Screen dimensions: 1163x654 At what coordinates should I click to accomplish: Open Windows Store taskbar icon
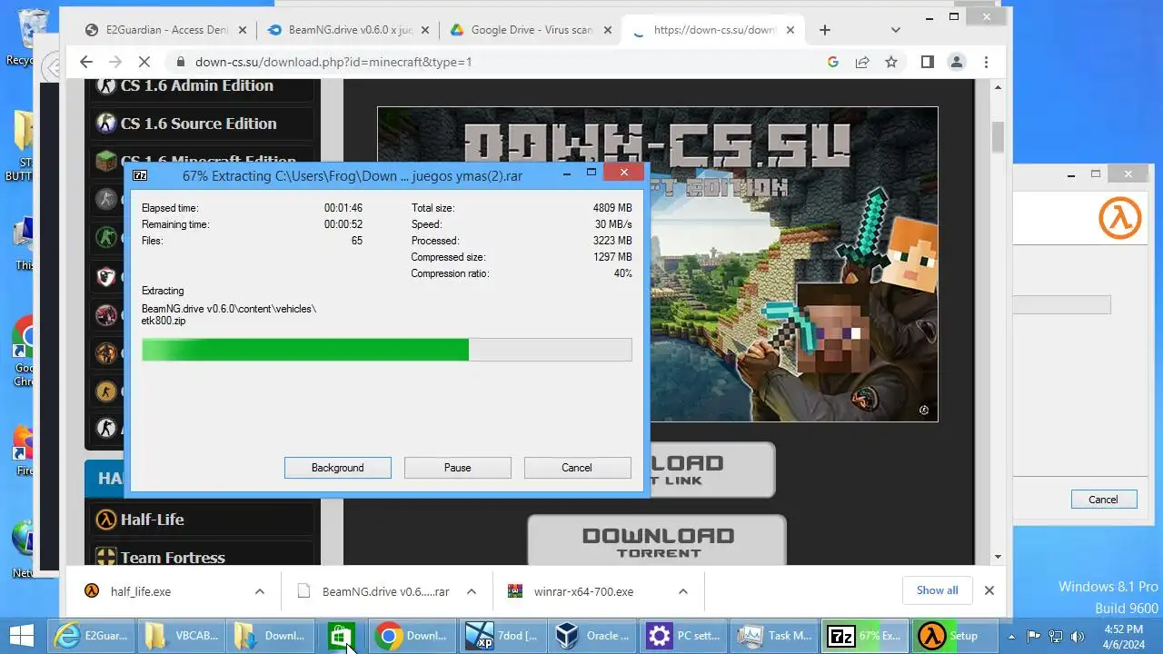coord(341,636)
